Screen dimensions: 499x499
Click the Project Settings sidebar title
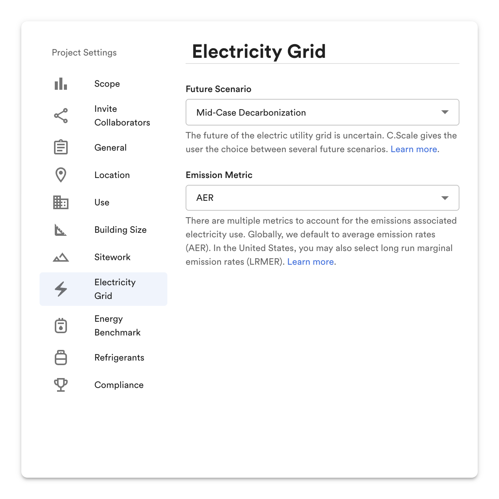(84, 52)
